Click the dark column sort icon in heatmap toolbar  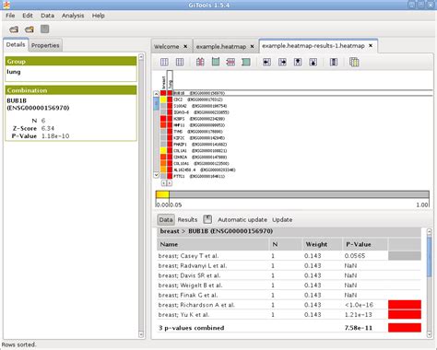pyautogui.click(x=334, y=63)
